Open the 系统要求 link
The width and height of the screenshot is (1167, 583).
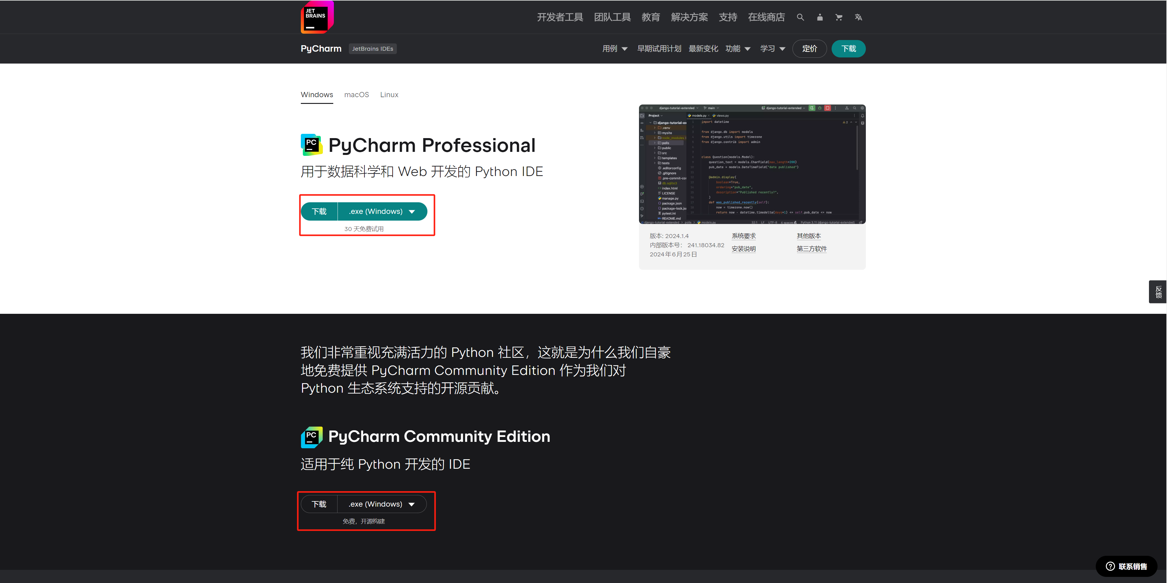click(x=744, y=236)
